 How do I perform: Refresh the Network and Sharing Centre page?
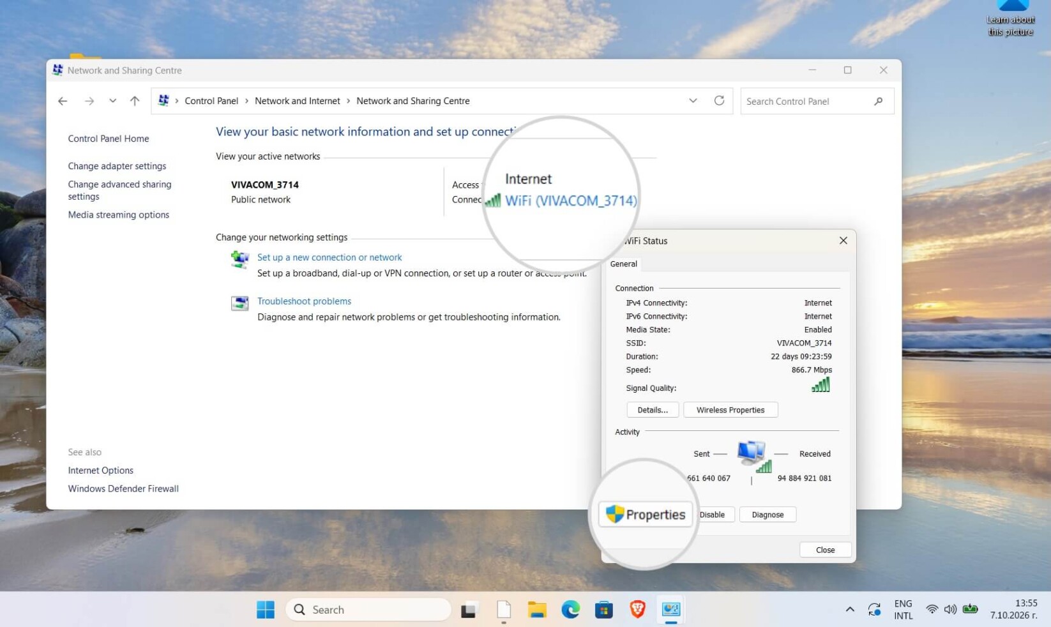coord(719,101)
